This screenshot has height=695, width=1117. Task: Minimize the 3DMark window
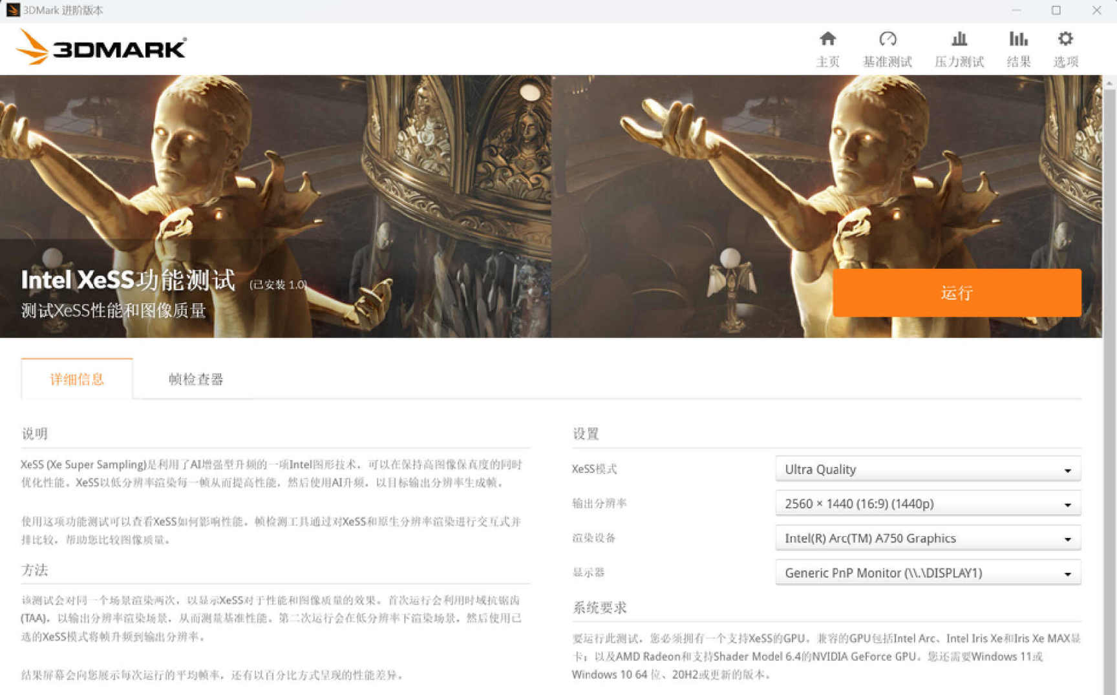(x=1017, y=10)
